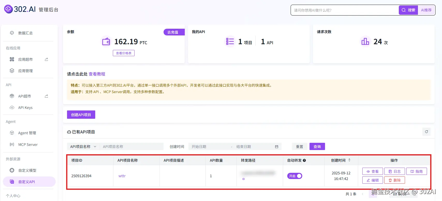
Task: Click the API项目名称 search input
Action: [x=132, y=146]
